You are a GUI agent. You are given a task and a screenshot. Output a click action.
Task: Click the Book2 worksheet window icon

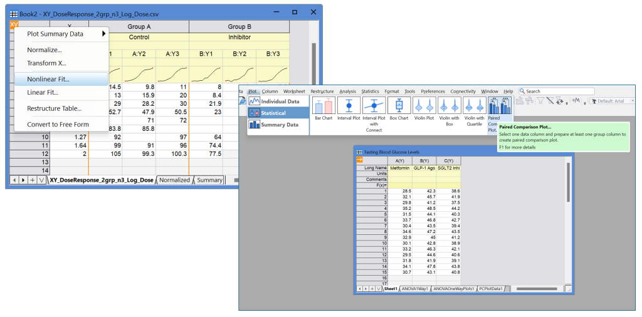pos(13,14)
